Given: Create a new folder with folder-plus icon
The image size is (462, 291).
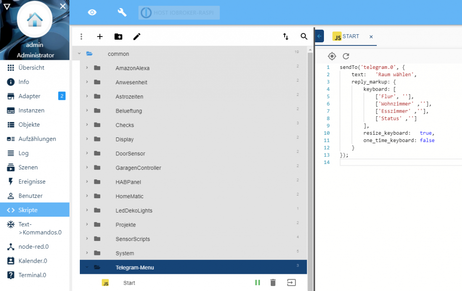Looking at the screenshot, I should tap(118, 36).
